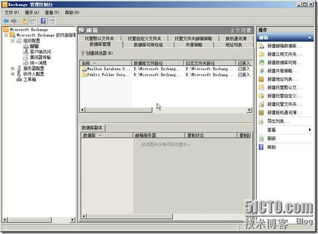The width and height of the screenshot is (318, 234).
Task: Toggle the action pane toolbar icon
Action: tap(52, 21)
